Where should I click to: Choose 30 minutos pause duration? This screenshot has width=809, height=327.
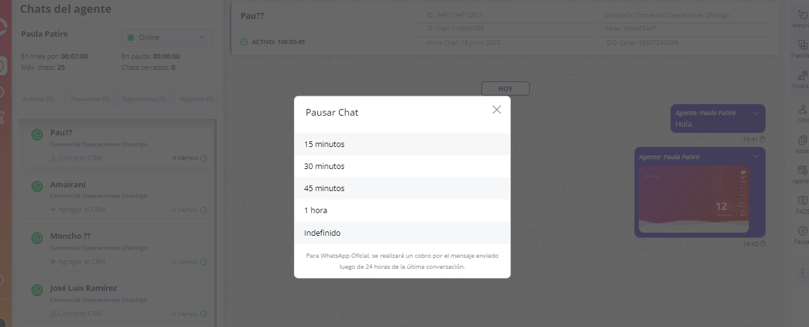pos(402,167)
